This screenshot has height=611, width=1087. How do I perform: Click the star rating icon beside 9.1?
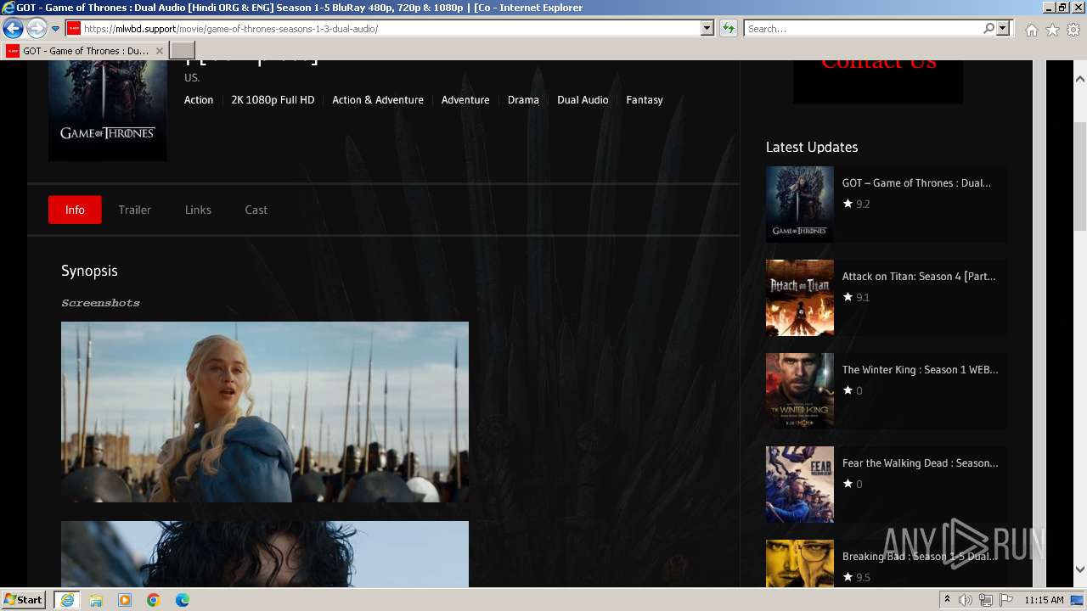pyautogui.click(x=848, y=297)
